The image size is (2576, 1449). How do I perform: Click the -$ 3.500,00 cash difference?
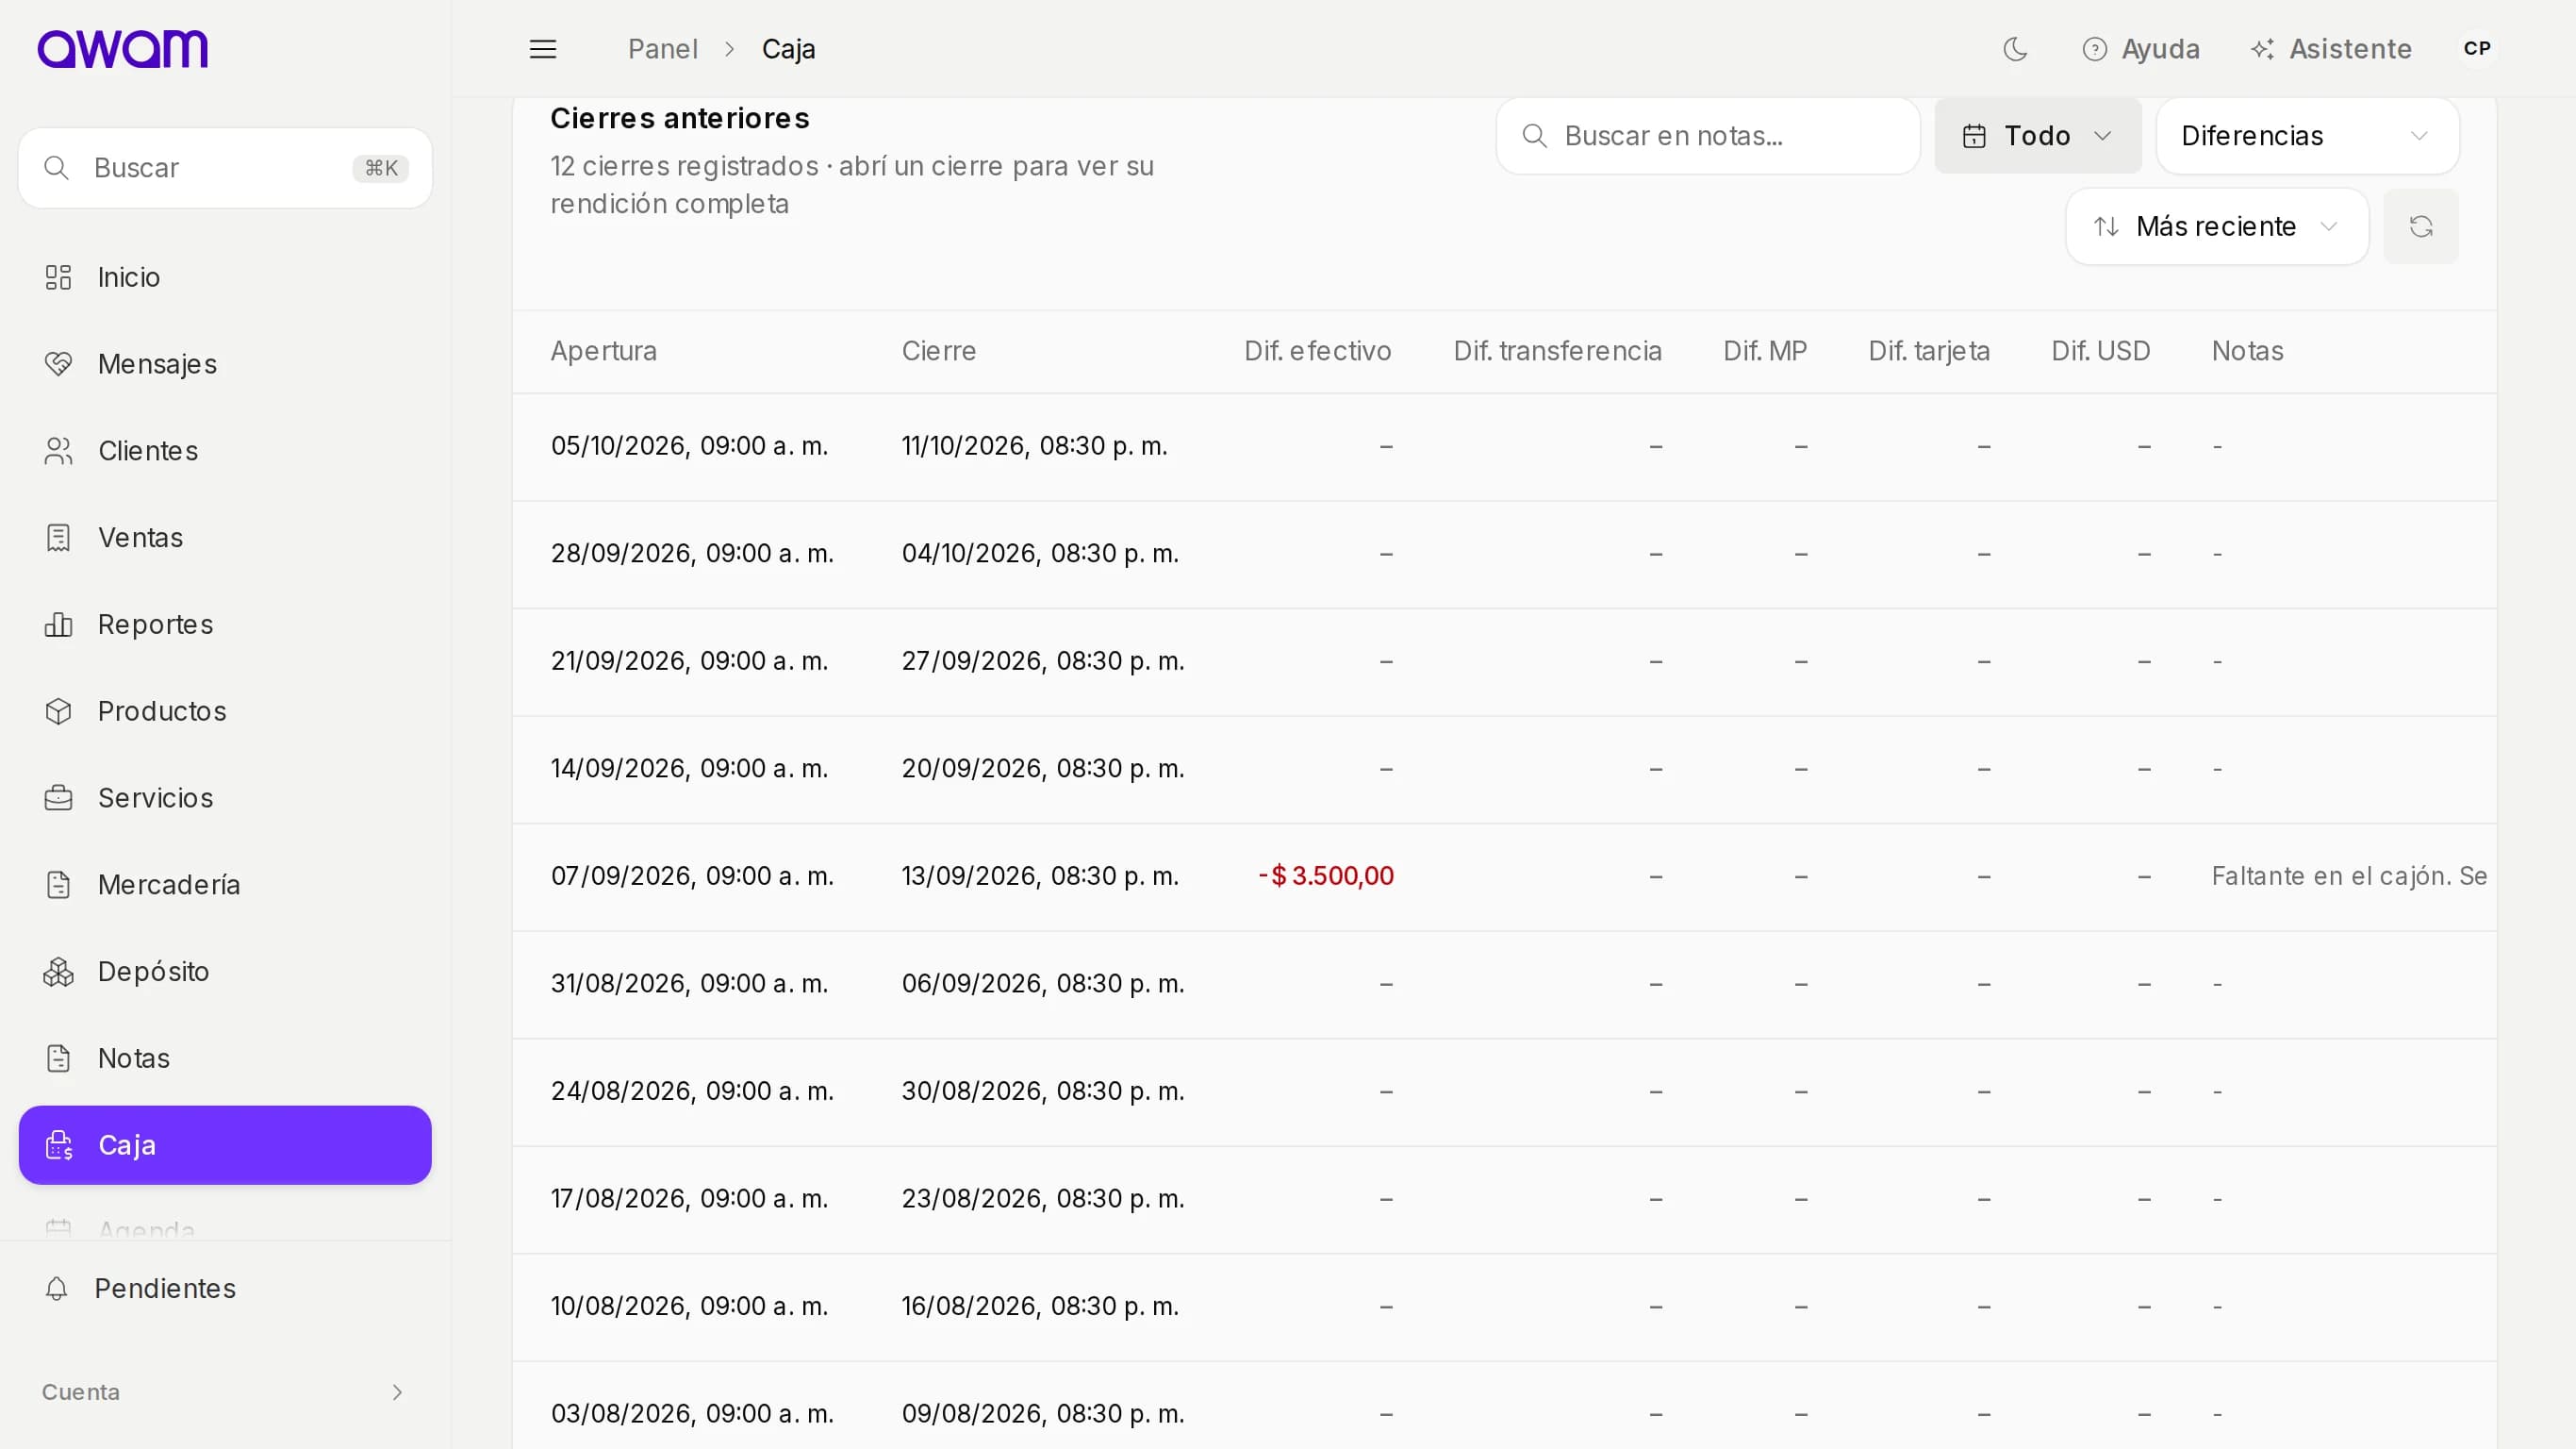(x=1325, y=876)
